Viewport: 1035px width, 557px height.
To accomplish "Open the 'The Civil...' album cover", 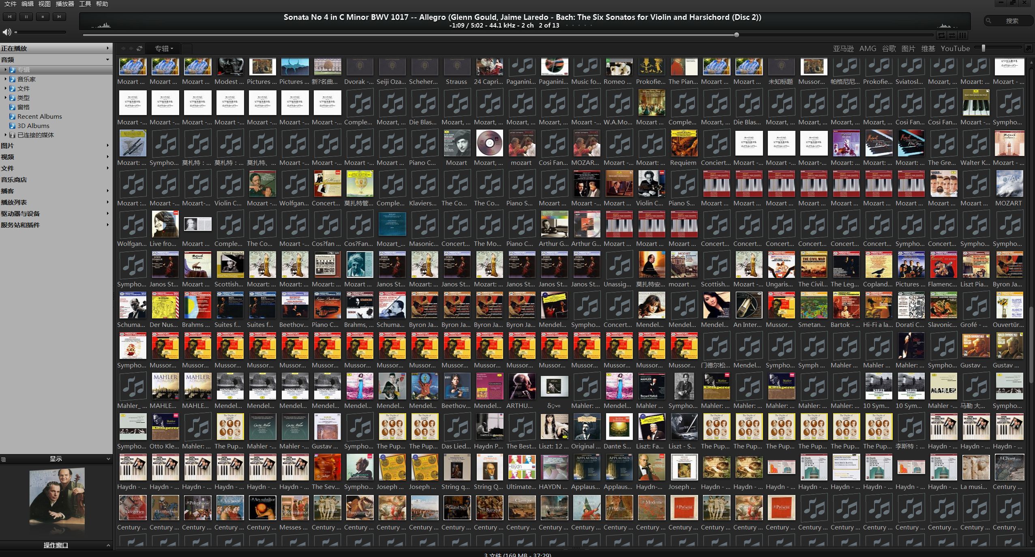I will pyautogui.click(x=814, y=265).
